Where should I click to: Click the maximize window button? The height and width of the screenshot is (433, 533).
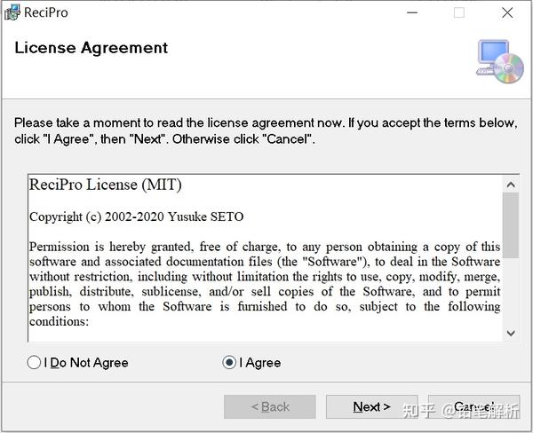coord(459,12)
